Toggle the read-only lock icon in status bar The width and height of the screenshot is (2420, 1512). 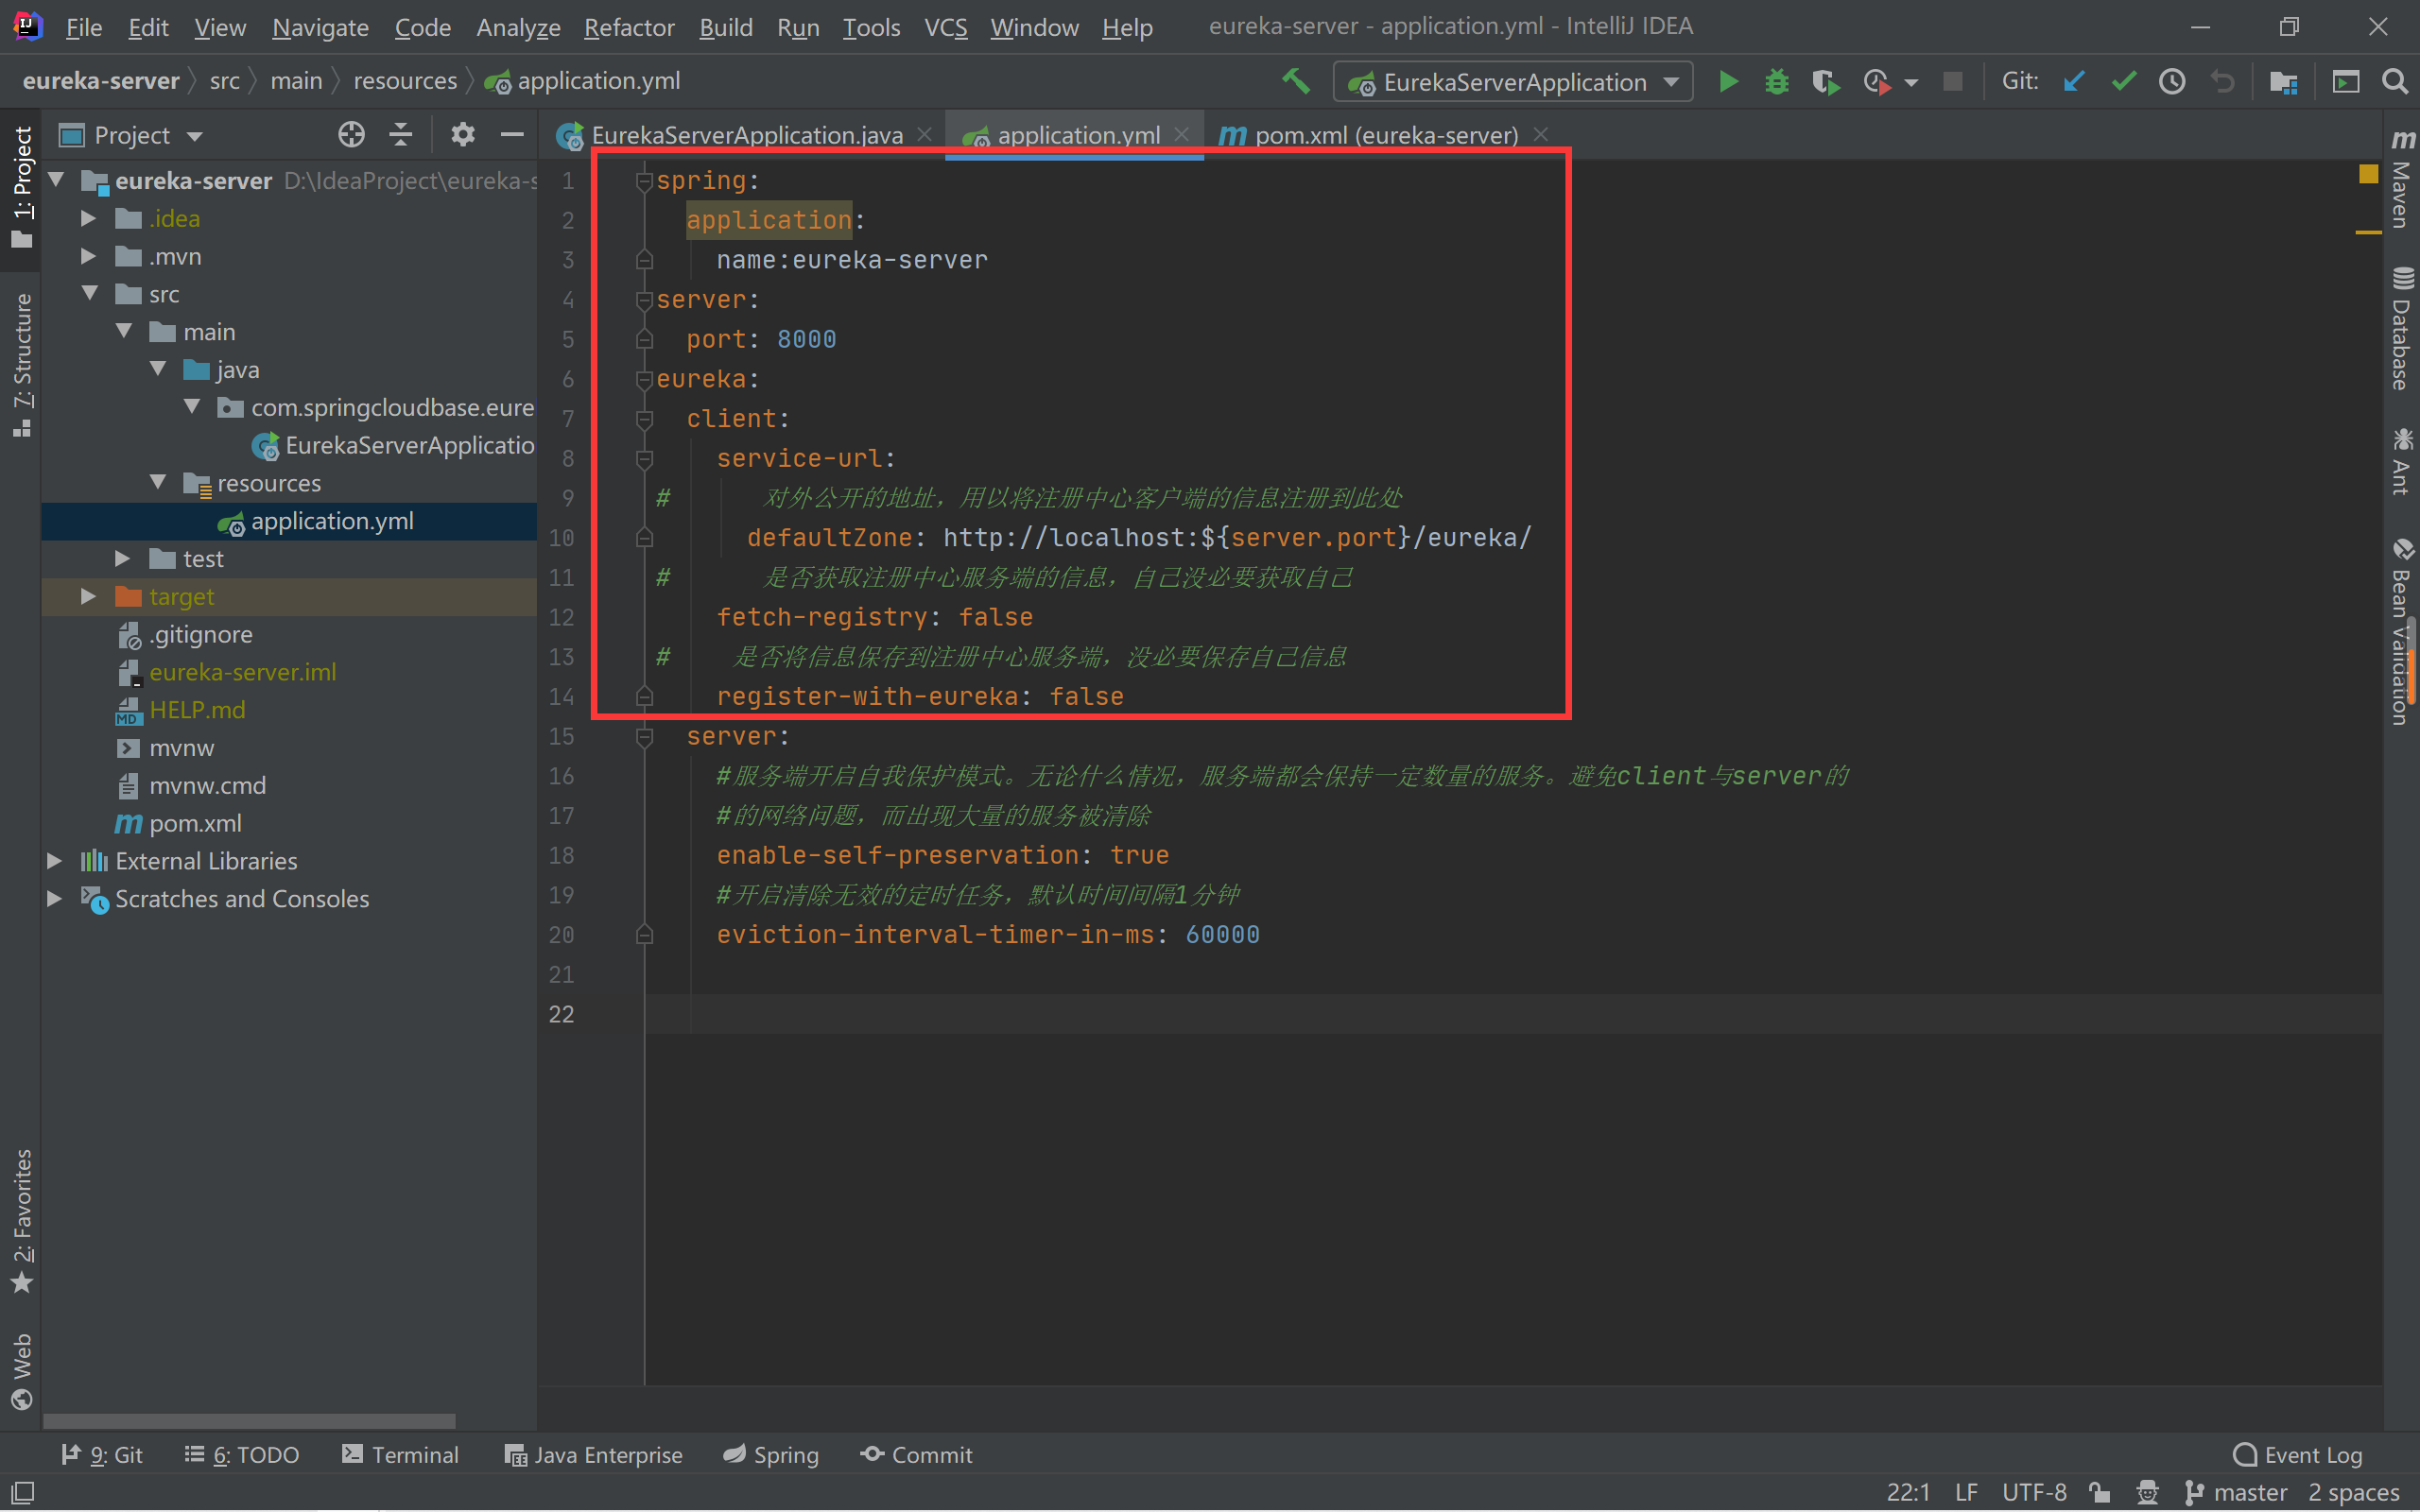click(x=2100, y=1492)
